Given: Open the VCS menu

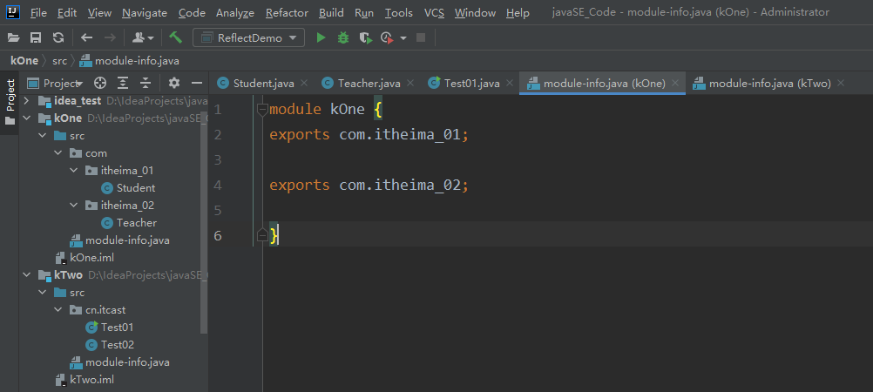Looking at the screenshot, I should [x=434, y=12].
